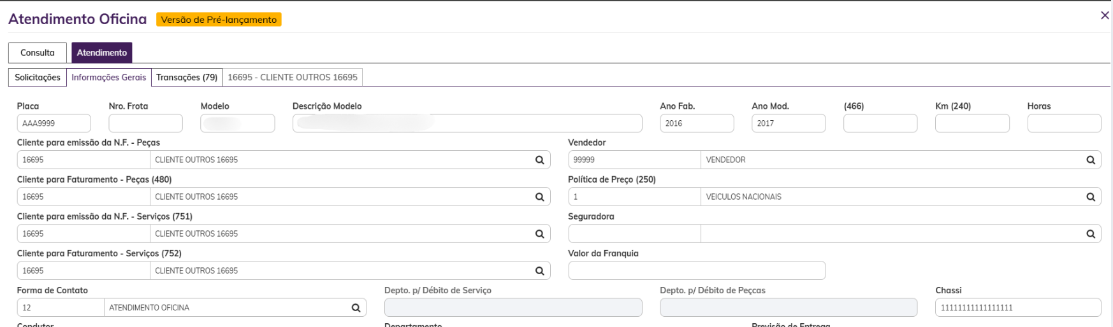The width and height of the screenshot is (1113, 327).
Task: Close the Atendimento Oficina window
Action: pos(1105,15)
